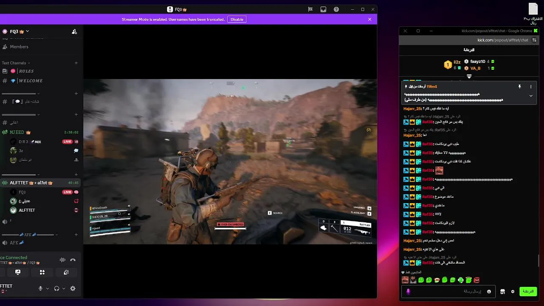Image resolution: width=544 pixels, height=306 pixels.
Task: Expand pinned message chevron
Action: (530, 96)
